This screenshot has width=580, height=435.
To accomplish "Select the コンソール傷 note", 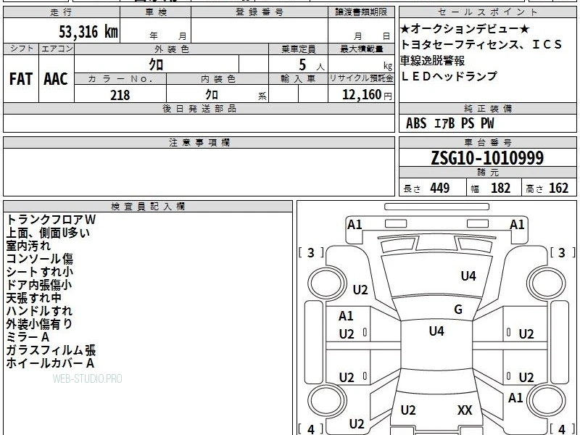I will (40, 259).
